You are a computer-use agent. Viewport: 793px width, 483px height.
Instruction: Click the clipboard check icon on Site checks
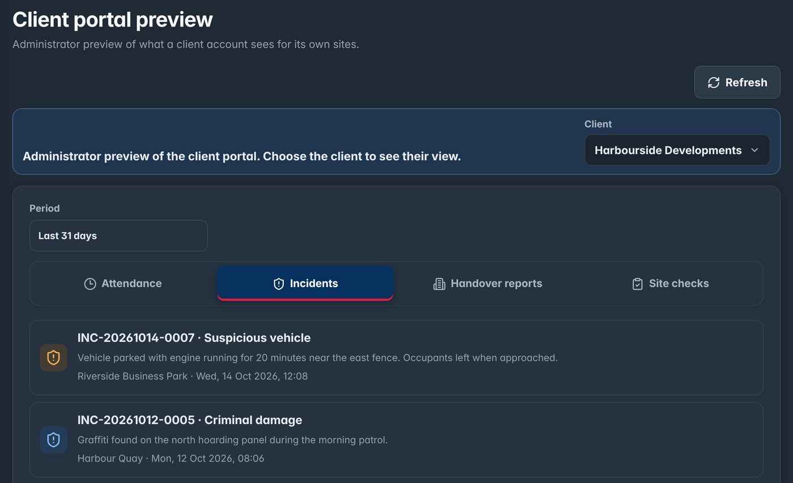point(637,284)
